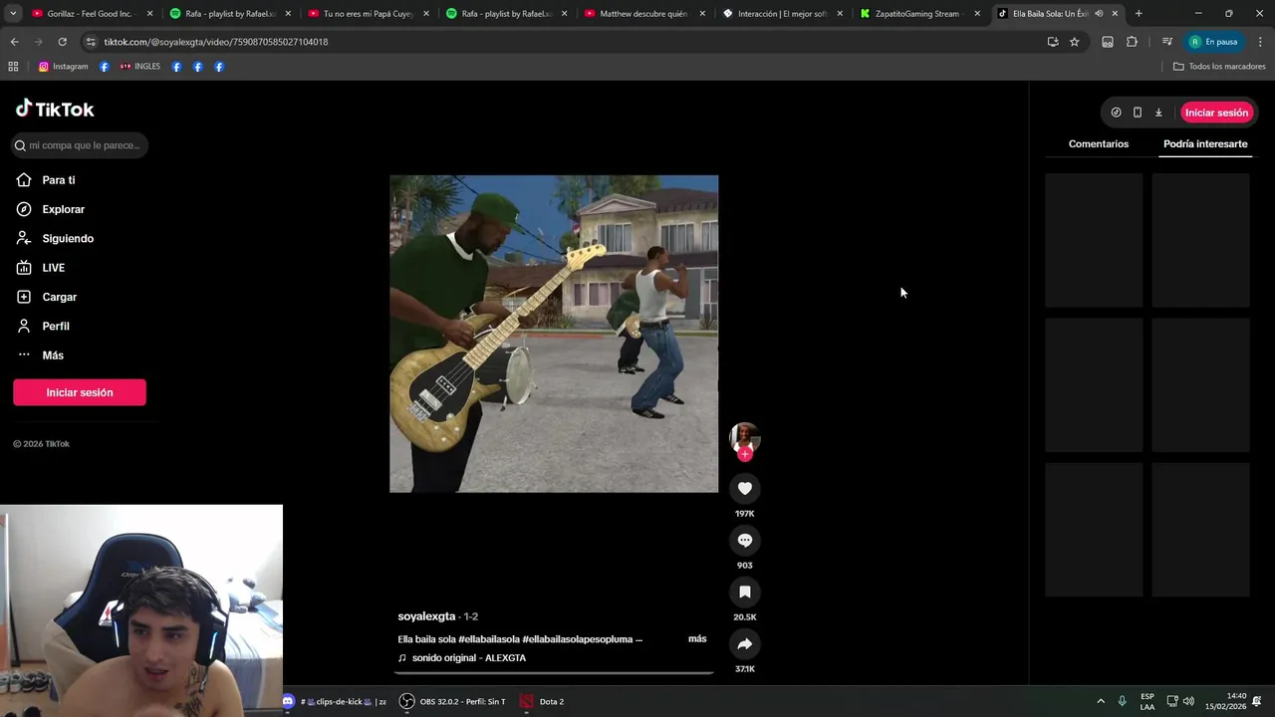
Task: Switch to the Comentarios tab
Action: [1099, 143]
